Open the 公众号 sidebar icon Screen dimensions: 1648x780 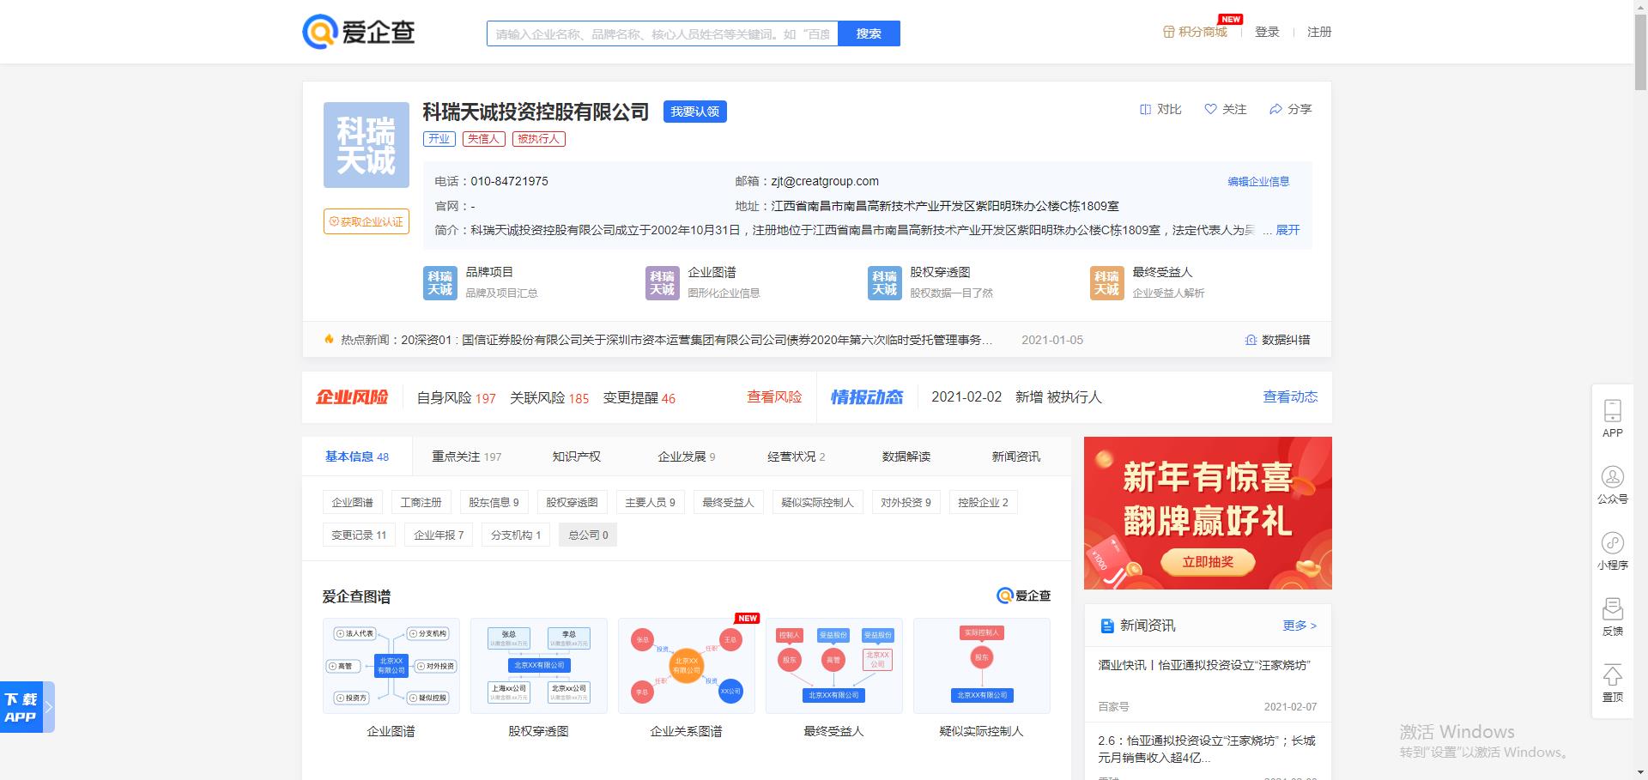(1612, 476)
